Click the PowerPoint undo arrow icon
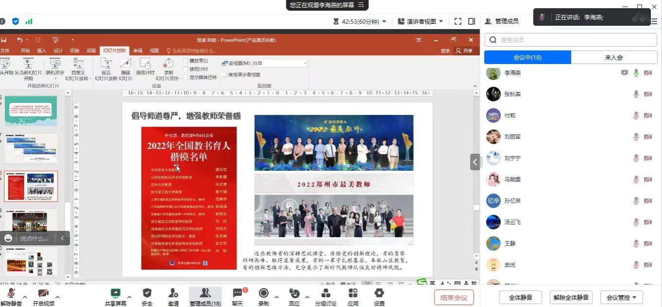 coord(19,40)
